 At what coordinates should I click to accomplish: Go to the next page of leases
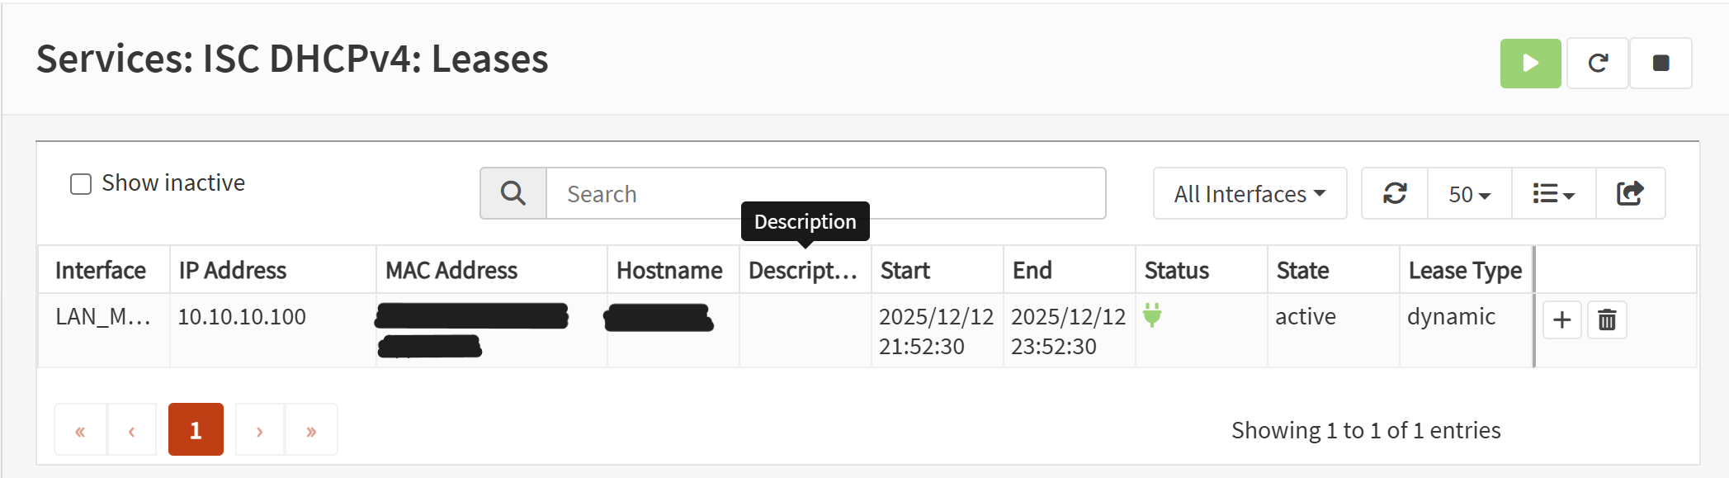click(x=260, y=430)
